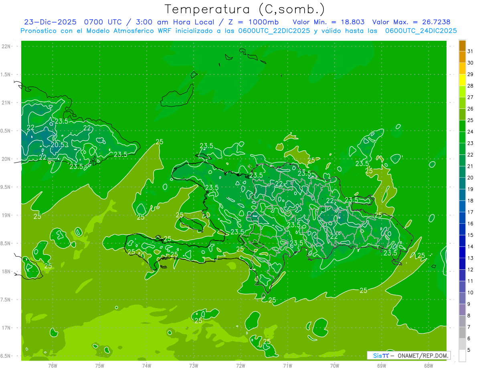The width and height of the screenshot is (481, 371).
Task: Click the '21N' latitude axis label
Action: click(x=6, y=103)
